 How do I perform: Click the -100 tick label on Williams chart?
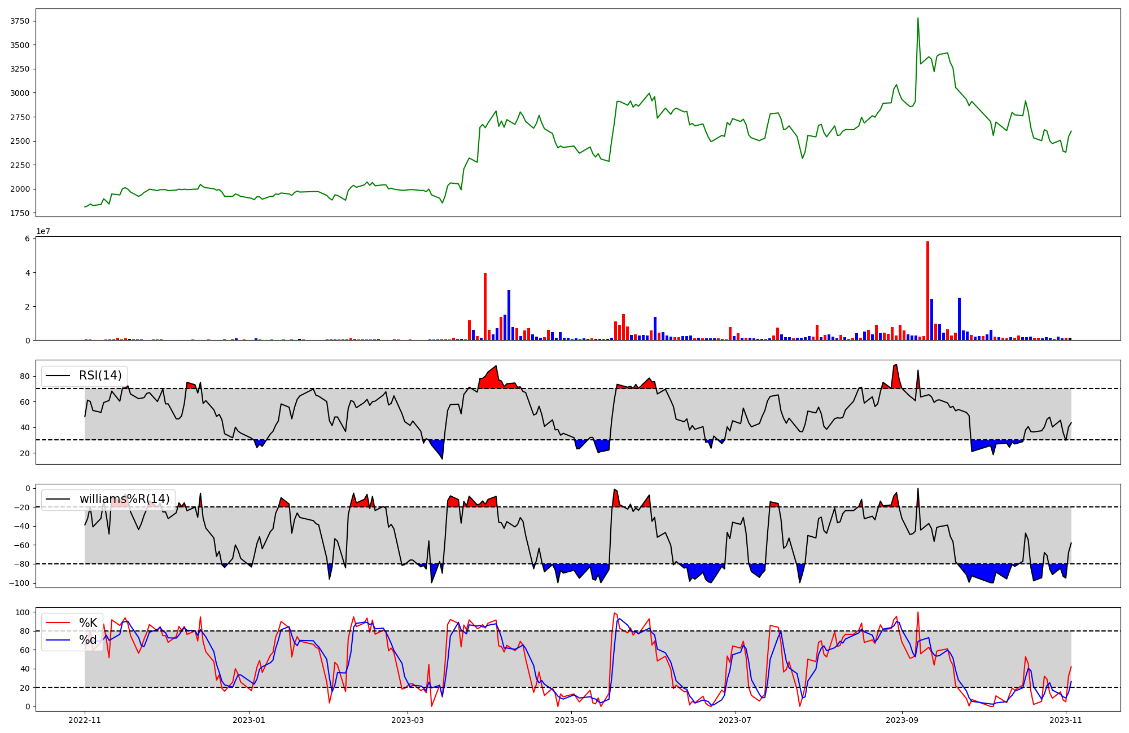coord(19,583)
